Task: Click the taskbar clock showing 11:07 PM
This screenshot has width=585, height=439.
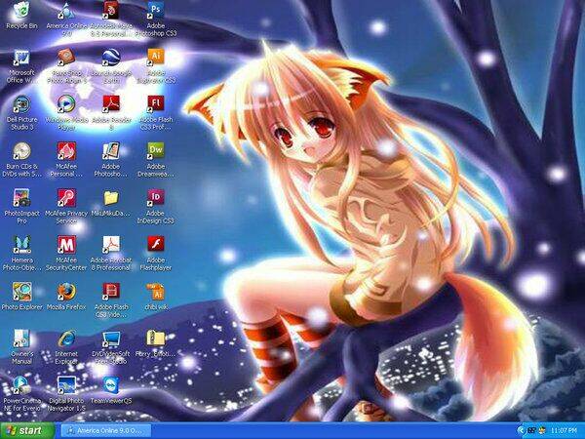Action: click(x=565, y=430)
